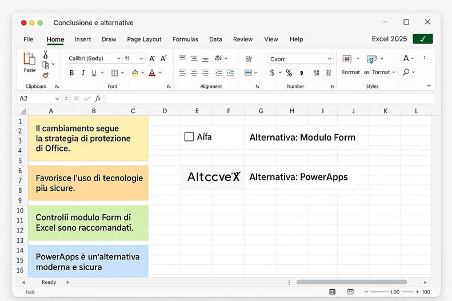Click the yellow fill color swatch
Image resolution: width=452 pixels, height=301 pixels.
(135, 73)
